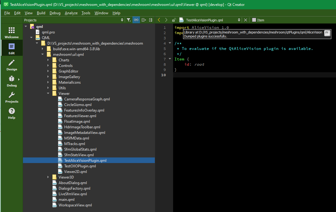Toggle Synchronize with Editor link icon
This screenshot has width=336, height=212.
click(136, 20)
